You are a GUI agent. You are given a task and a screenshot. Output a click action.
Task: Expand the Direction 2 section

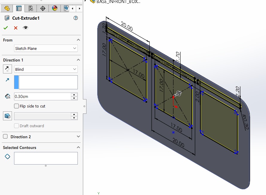78,136
